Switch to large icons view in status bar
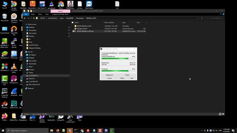 tap(223, 114)
